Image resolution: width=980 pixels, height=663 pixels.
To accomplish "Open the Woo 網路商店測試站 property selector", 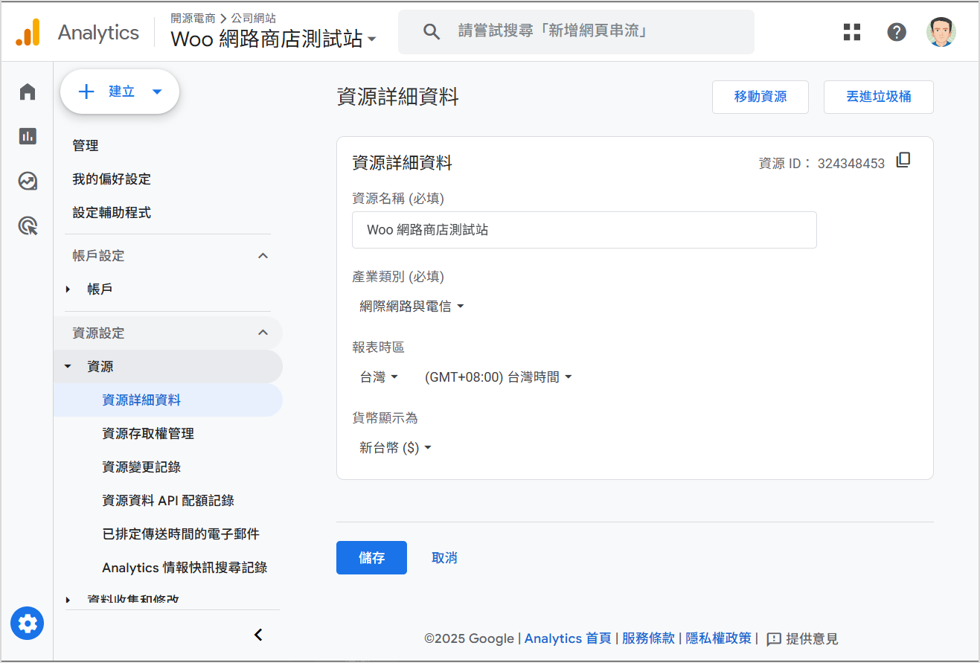I will coord(273,39).
